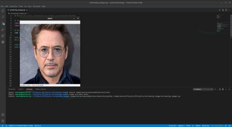Switch to the DEBUG CONSOLE tab
The width and height of the screenshot is (232, 127).
pos(41,89)
